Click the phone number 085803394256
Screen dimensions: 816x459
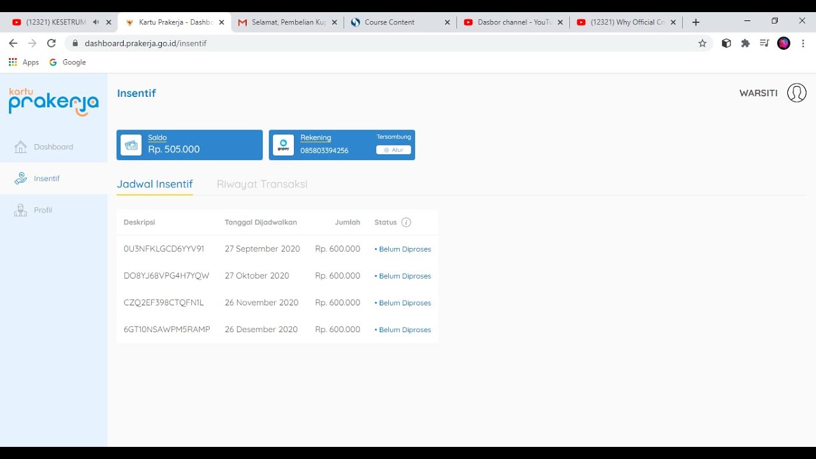(324, 151)
